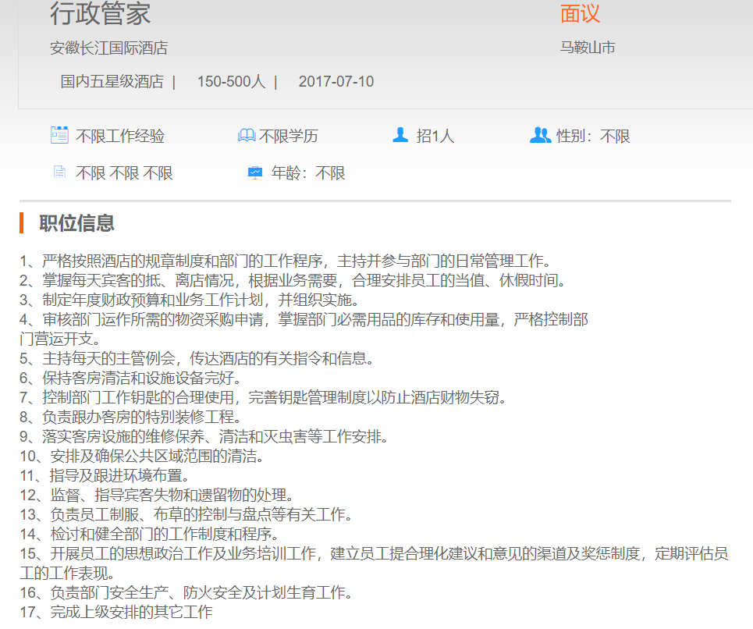The height and width of the screenshot is (629, 753).
Task: Click the 招1人 headcount text
Action: (x=435, y=137)
